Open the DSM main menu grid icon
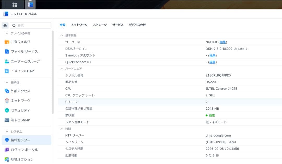The width and height of the screenshot is (282, 164). pos(15,4)
